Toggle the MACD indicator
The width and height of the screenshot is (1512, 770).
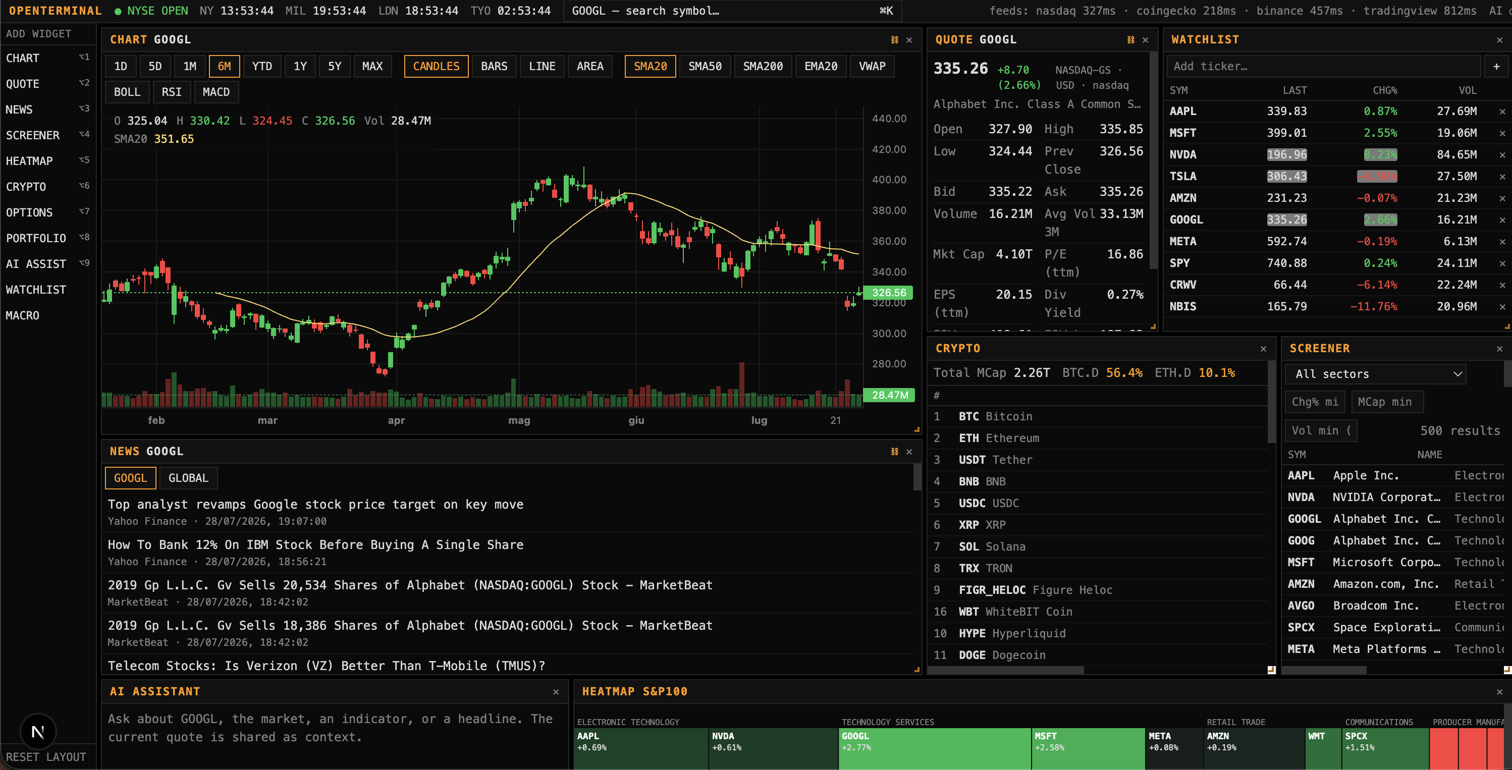(216, 92)
